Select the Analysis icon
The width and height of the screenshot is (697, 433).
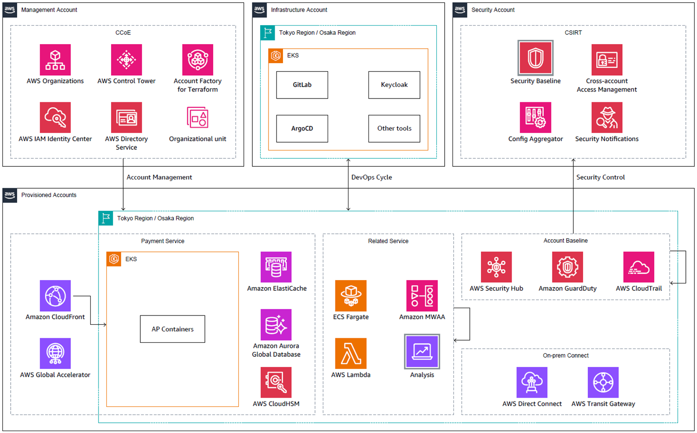422,352
